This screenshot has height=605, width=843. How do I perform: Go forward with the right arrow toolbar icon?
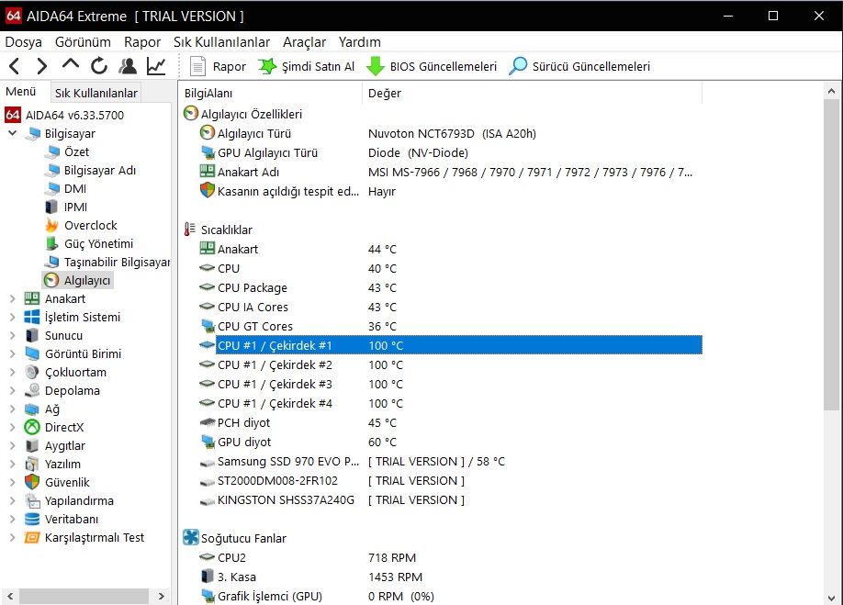pyautogui.click(x=41, y=66)
